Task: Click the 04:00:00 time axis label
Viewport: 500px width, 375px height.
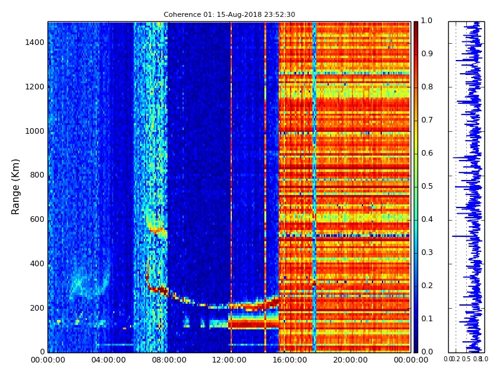Action: (x=108, y=361)
